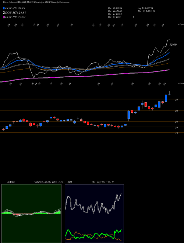Click the 'Pre L: 25.69' low value
The width and height of the screenshot is (184, 243).
[x=116, y=14]
